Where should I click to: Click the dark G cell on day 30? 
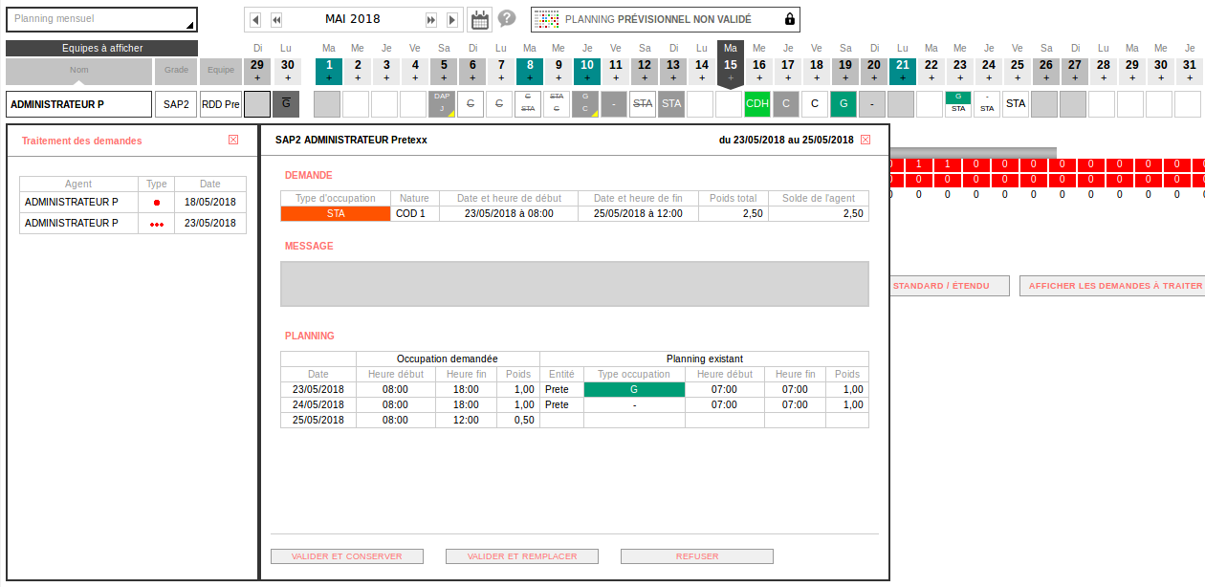pos(286,103)
